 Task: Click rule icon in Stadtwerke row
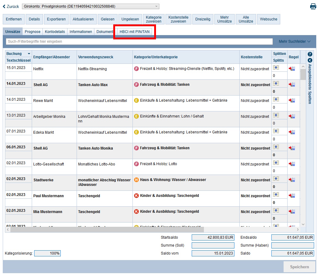pos(292,179)
